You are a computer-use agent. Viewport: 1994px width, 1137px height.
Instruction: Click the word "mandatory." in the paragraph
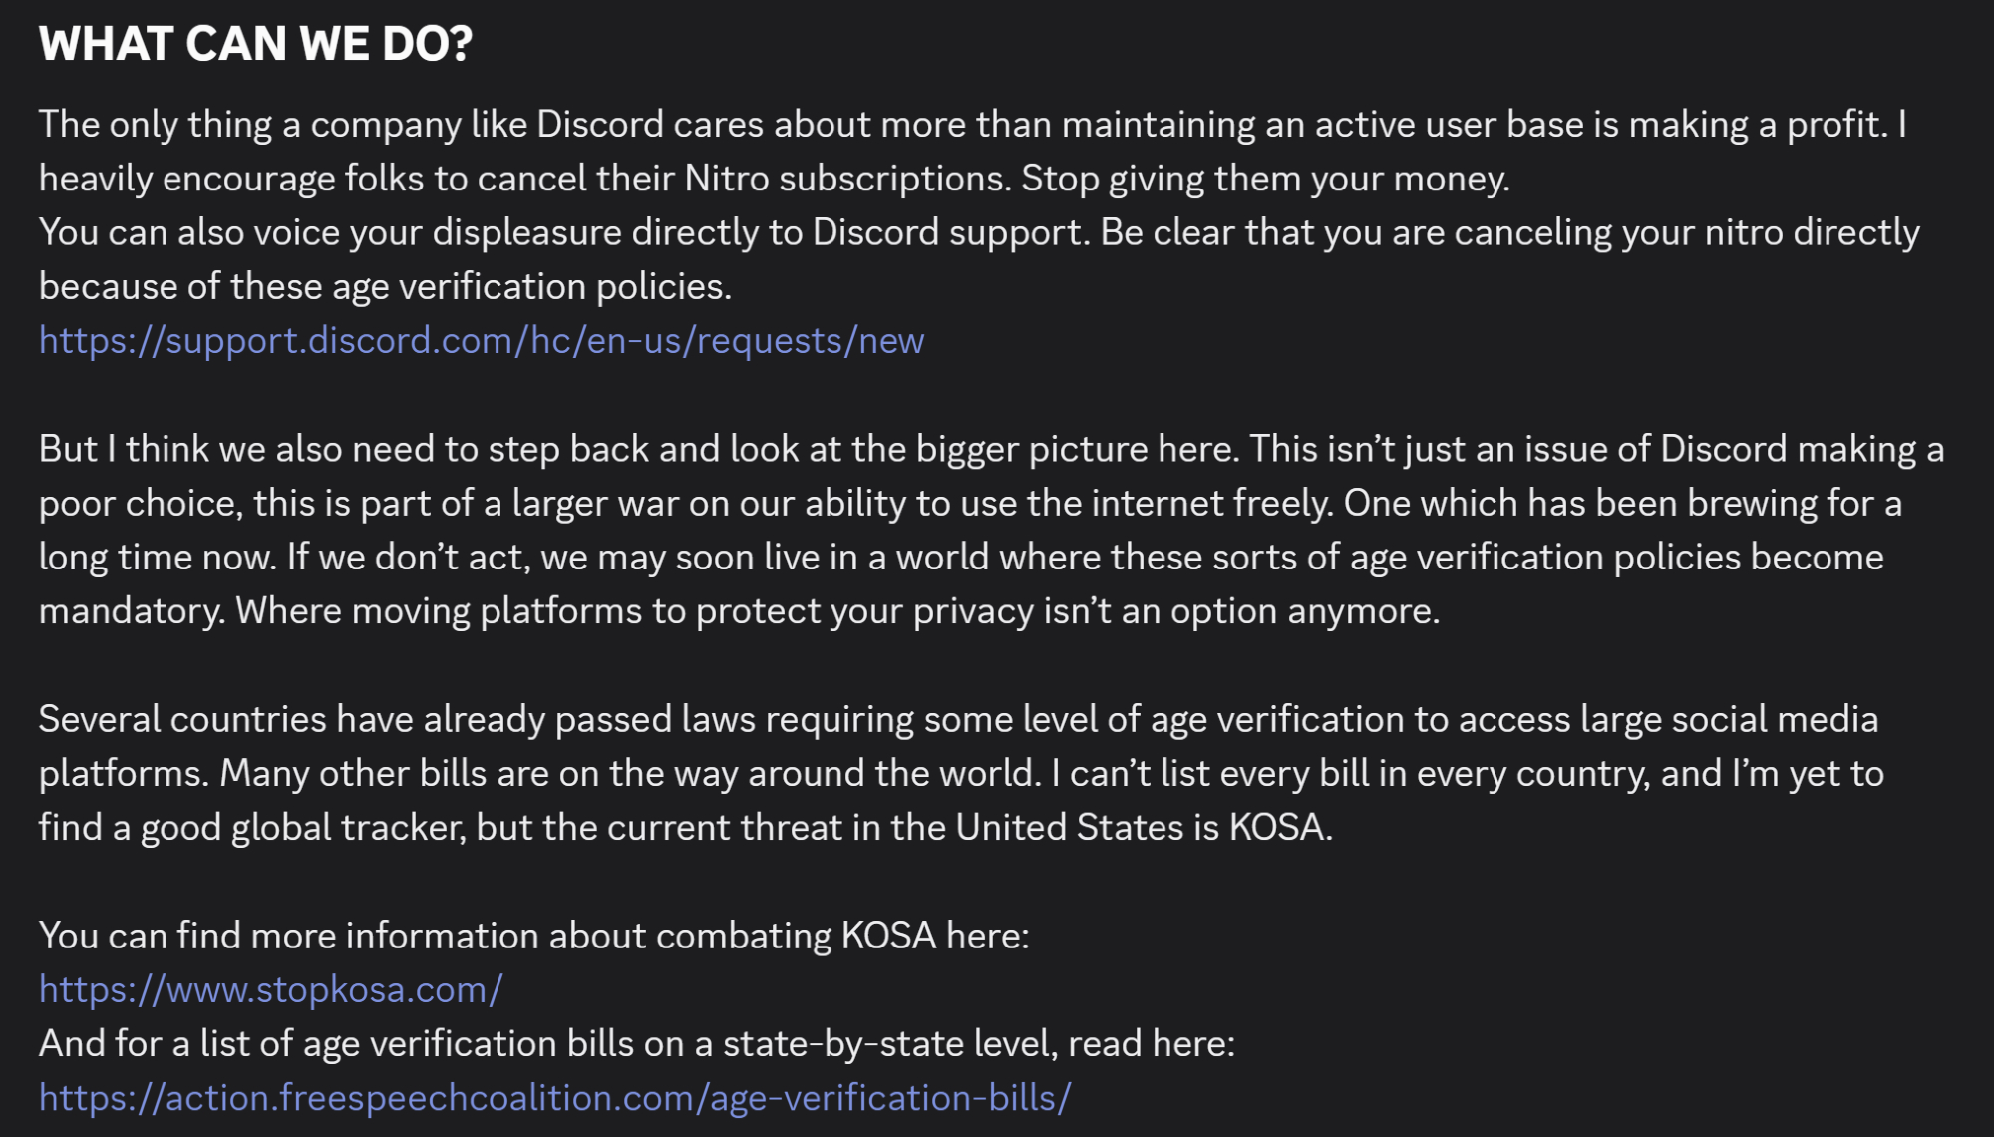pos(132,611)
